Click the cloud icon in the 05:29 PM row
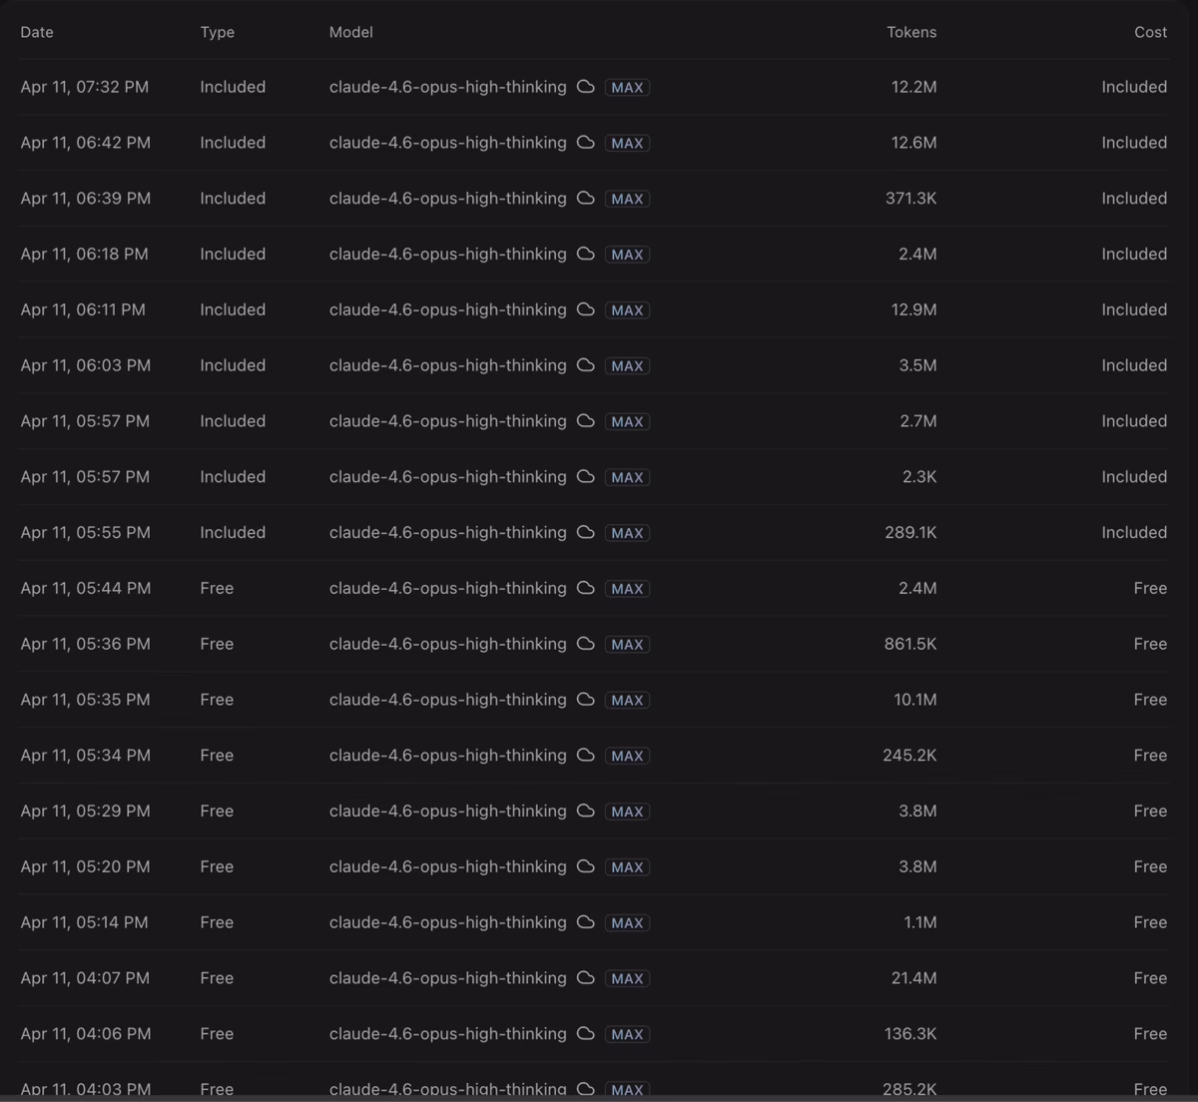 coord(586,812)
